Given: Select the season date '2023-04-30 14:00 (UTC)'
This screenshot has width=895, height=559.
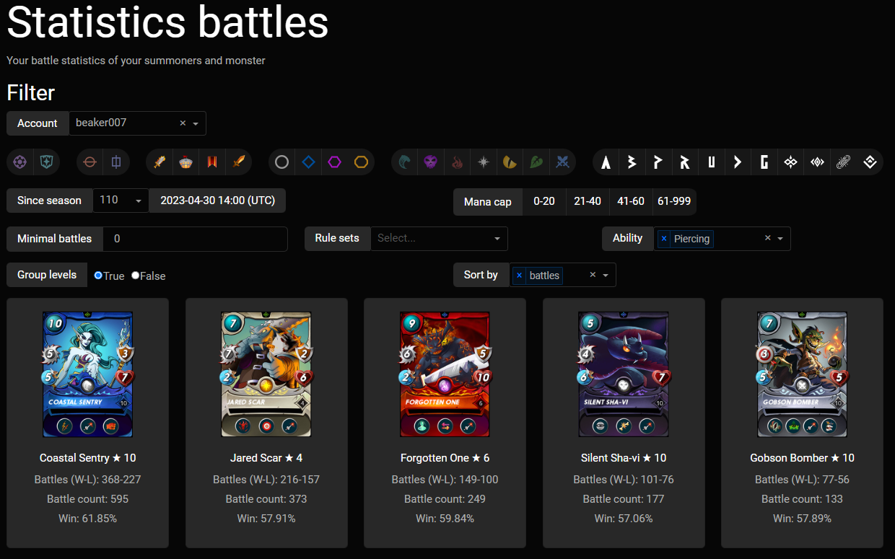Looking at the screenshot, I should coord(217,201).
